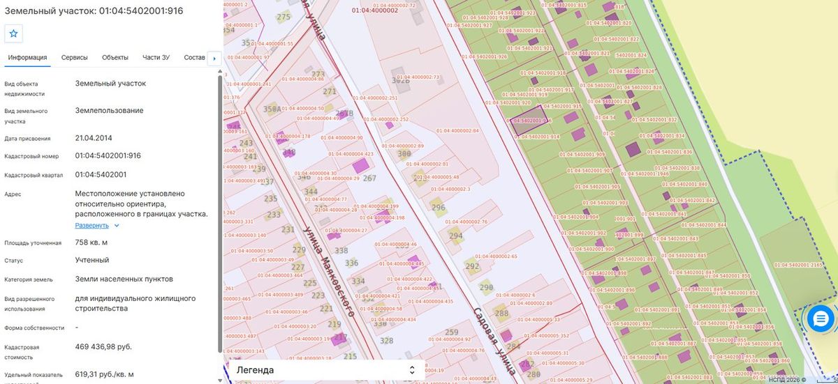Image resolution: width=838 pixels, height=384 pixels.
Task: Open the Объекты tab
Action: [x=115, y=57]
